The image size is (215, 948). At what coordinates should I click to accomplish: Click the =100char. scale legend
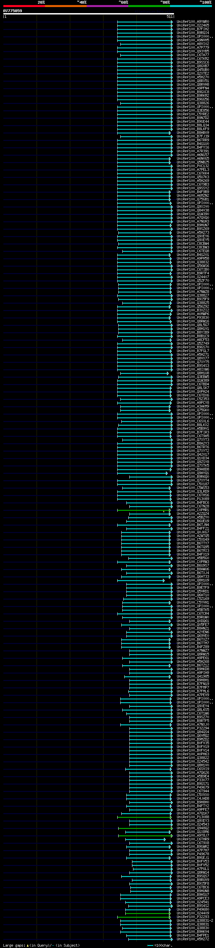pyautogui.click(x=160, y=945)
